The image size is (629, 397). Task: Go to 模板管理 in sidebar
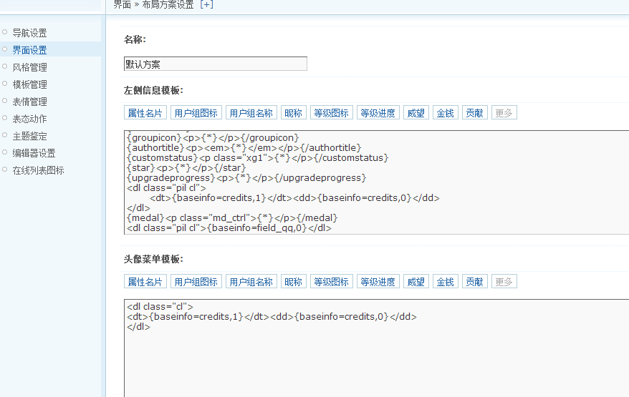tap(29, 84)
